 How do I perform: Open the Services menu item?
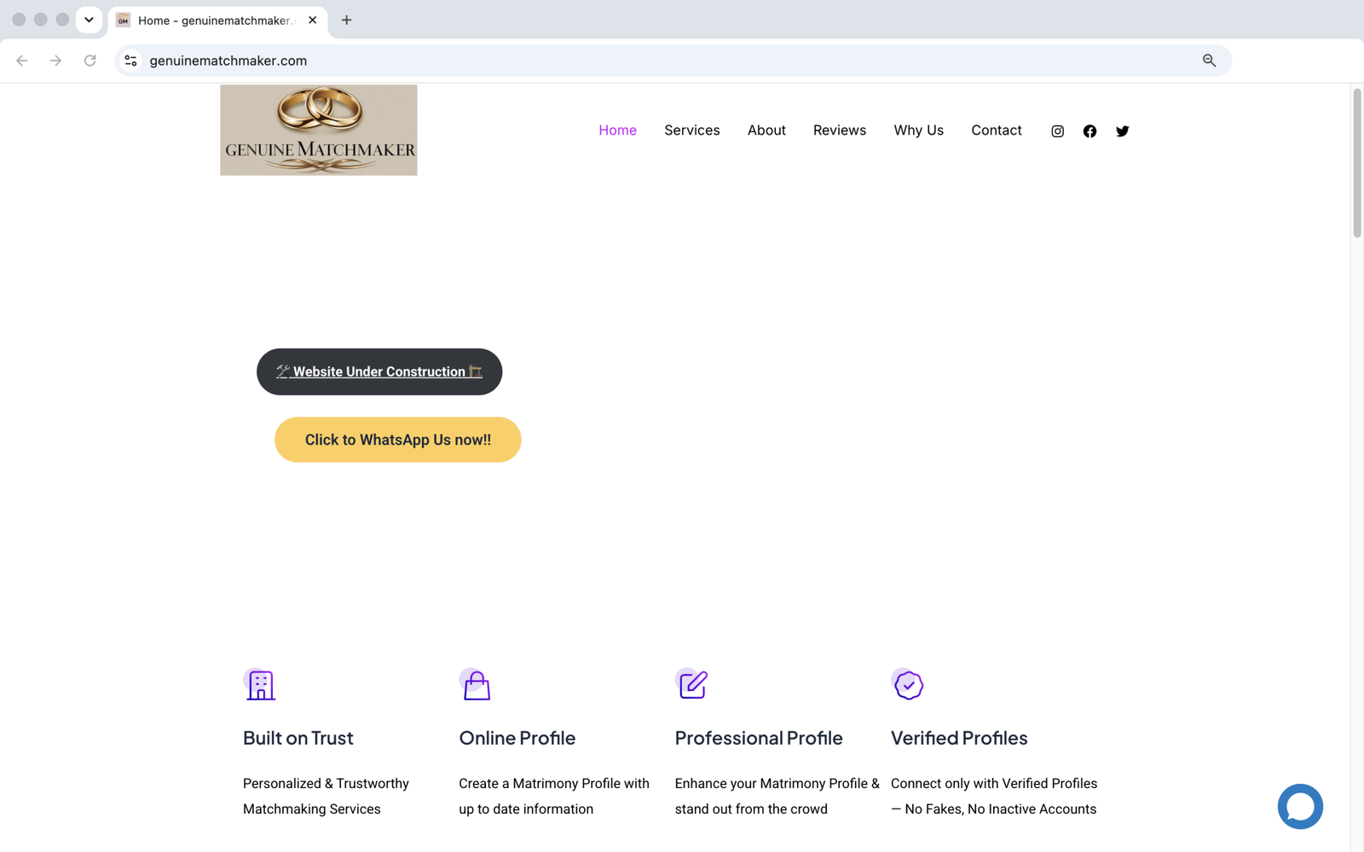tap(692, 130)
